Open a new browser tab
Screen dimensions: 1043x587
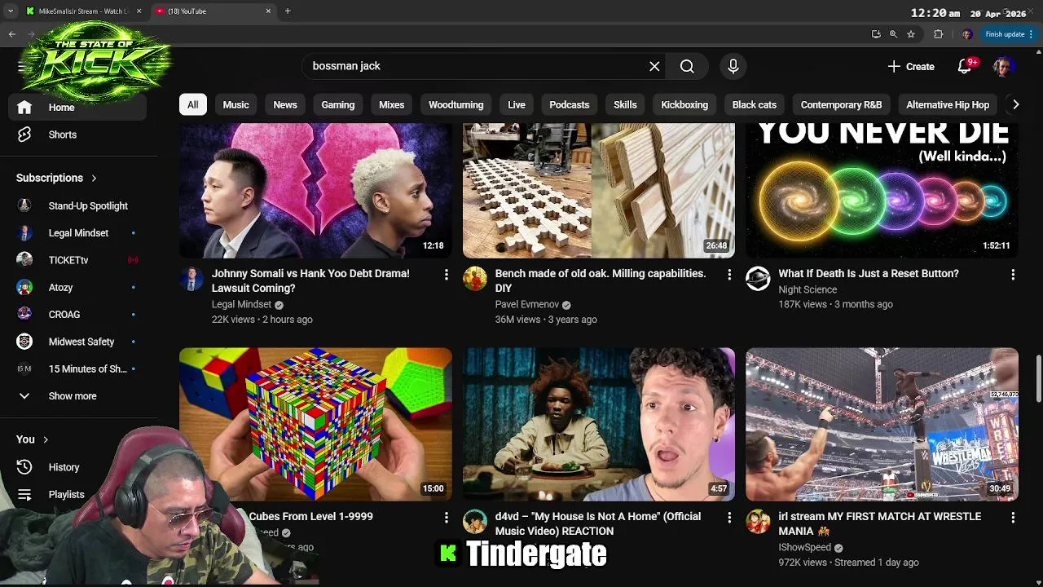[288, 11]
